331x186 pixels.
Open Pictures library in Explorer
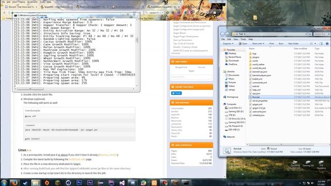(232, 83)
